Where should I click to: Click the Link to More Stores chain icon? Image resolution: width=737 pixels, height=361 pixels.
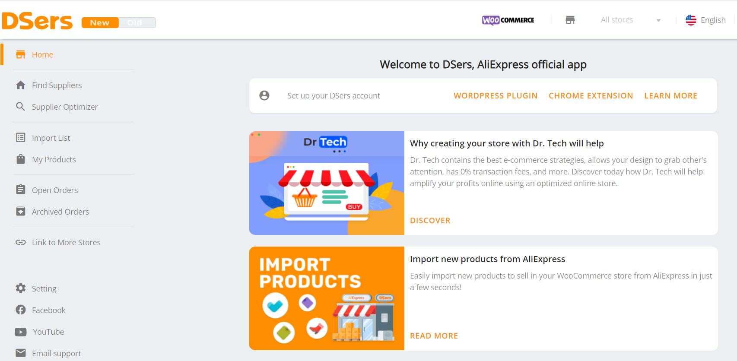[x=21, y=242]
